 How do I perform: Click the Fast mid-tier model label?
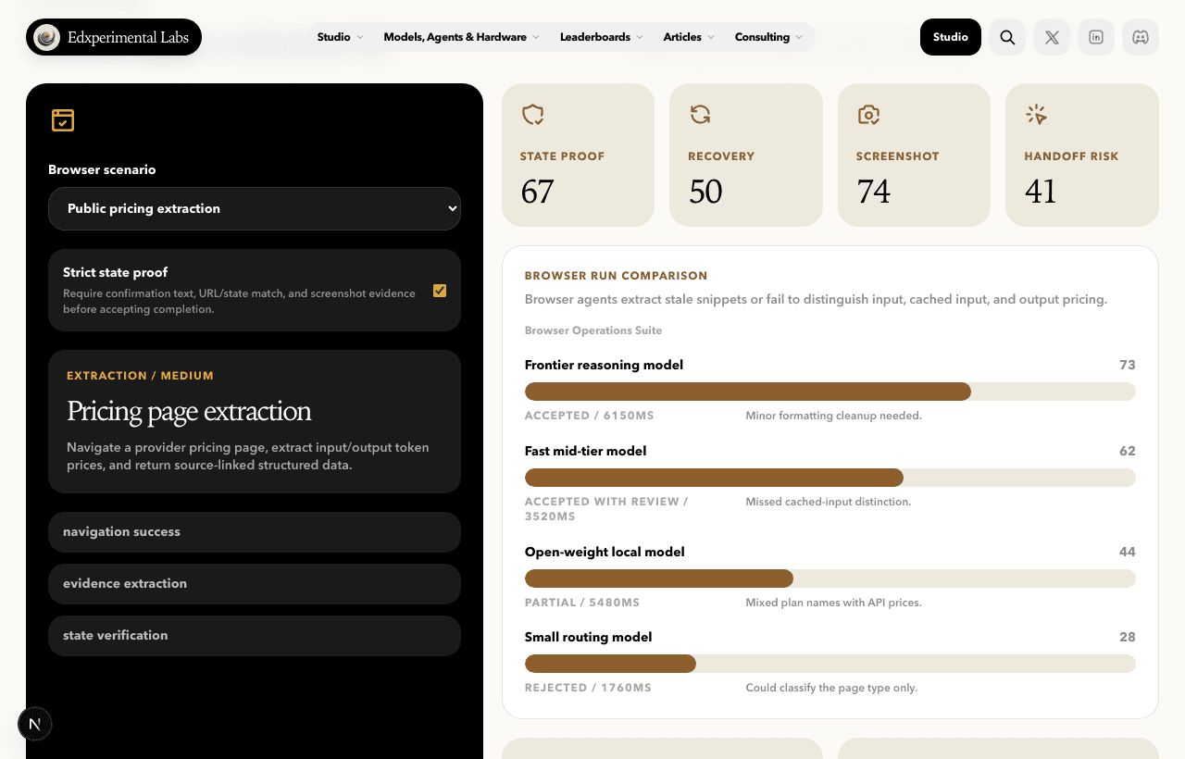pyautogui.click(x=585, y=451)
